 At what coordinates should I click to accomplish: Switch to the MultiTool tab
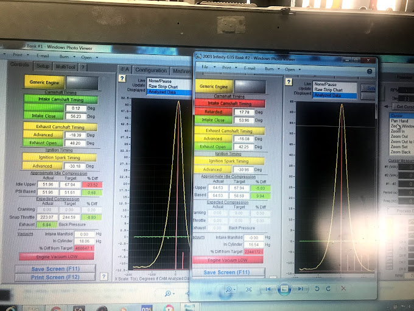(65, 66)
